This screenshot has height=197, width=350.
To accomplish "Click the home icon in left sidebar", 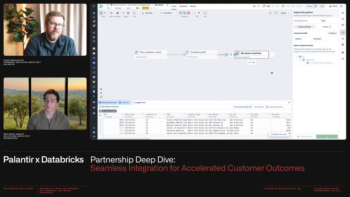I will click(x=94, y=13).
